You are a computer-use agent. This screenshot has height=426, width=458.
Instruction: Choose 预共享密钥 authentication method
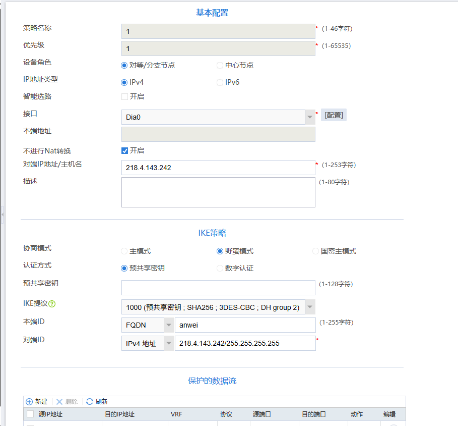coord(124,269)
